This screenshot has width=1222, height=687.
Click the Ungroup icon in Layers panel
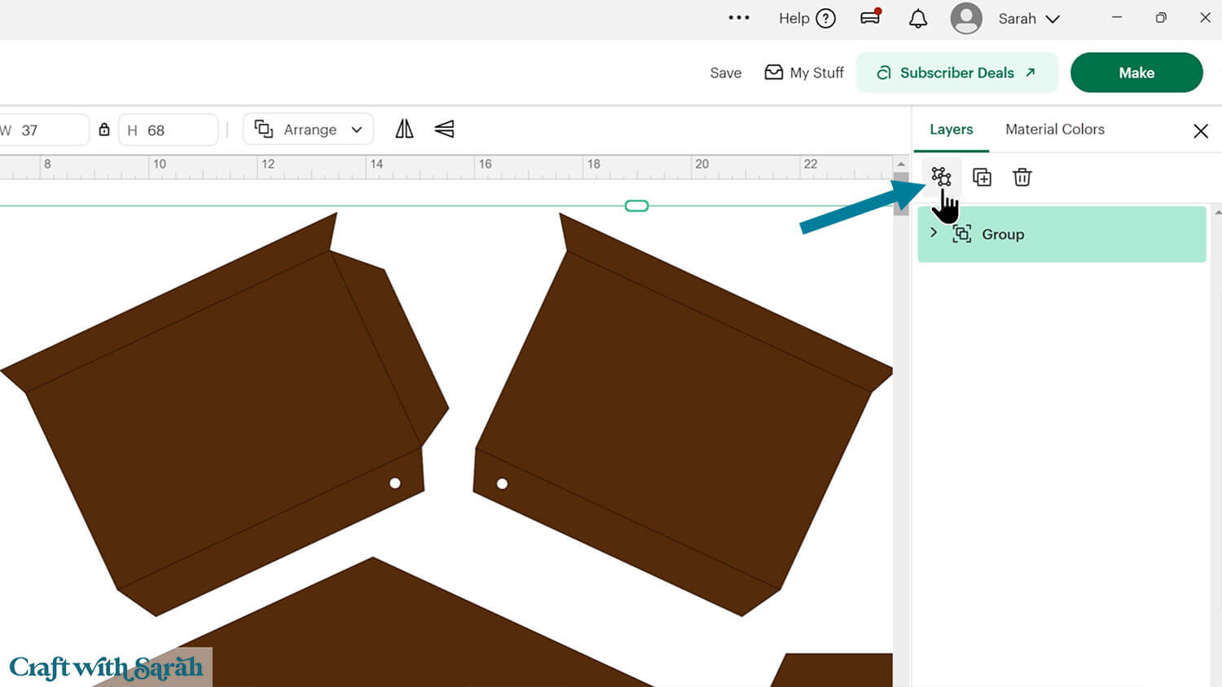click(x=941, y=177)
